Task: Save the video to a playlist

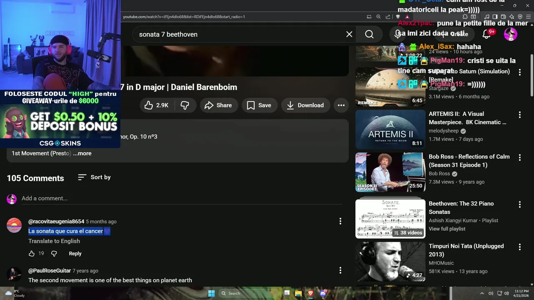Action: click(x=259, y=105)
